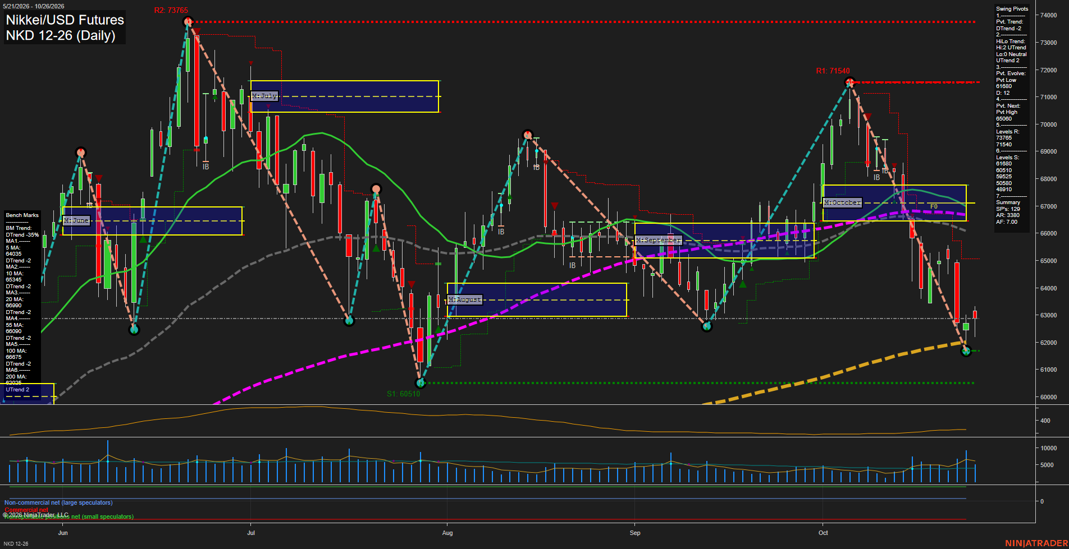The height and width of the screenshot is (549, 1069).
Task: Click the 'Aug' time axis label
Action: click(447, 533)
